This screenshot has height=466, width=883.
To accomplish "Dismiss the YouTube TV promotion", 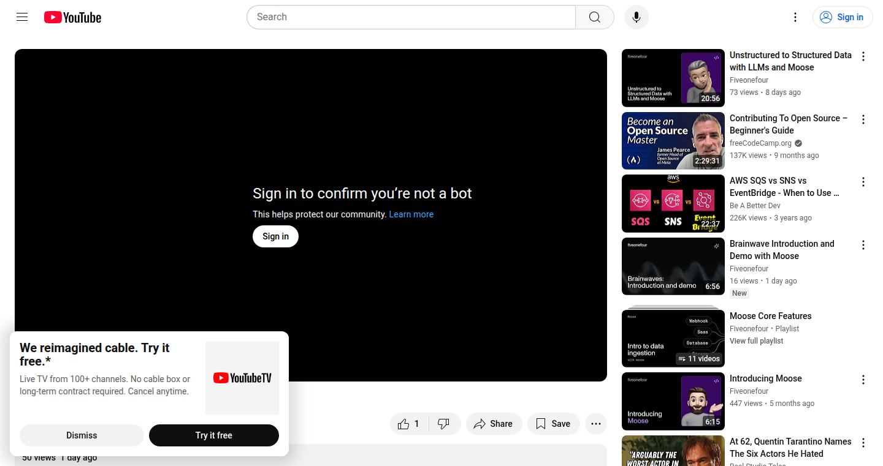I will pos(82,435).
